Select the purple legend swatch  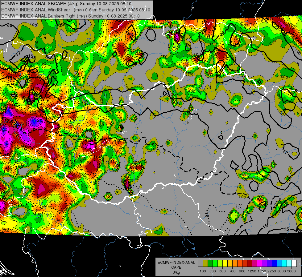click(264, 263)
